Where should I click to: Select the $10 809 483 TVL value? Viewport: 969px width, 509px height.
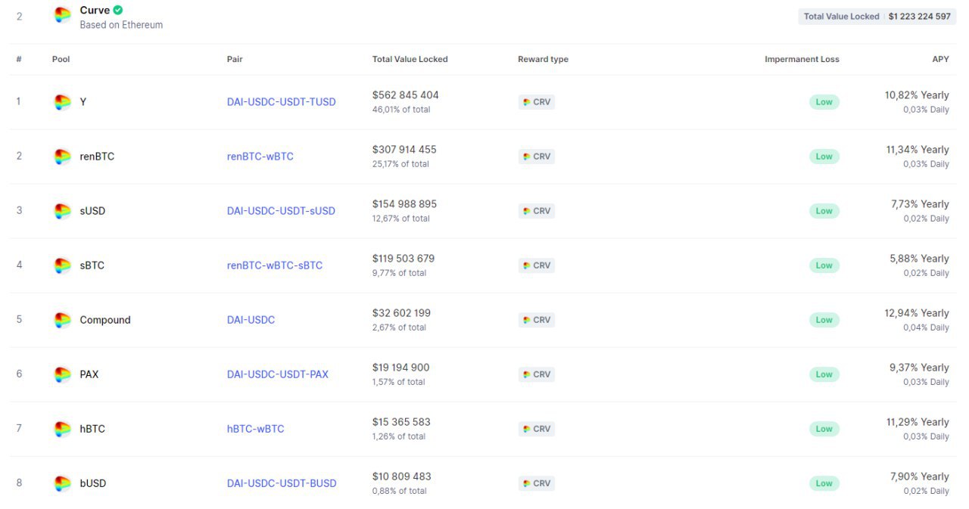[x=402, y=476]
